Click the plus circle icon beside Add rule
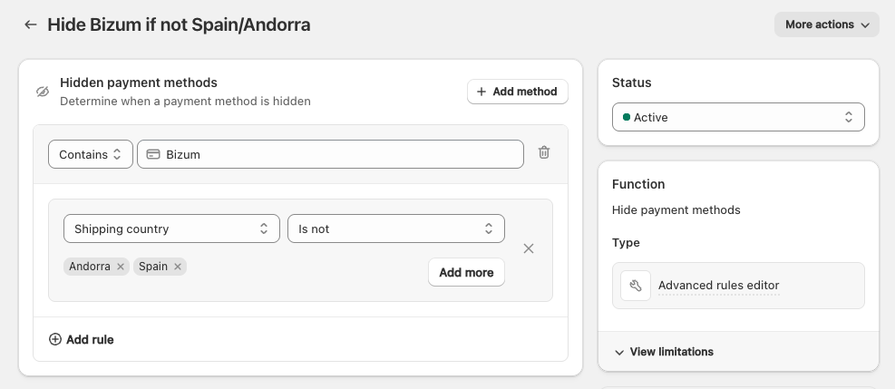The image size is (895, 389). (x=55, y=339)
